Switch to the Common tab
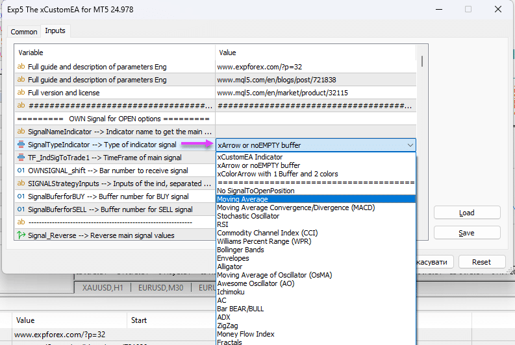Screen dimensions: 515x345 click(24, 32)
